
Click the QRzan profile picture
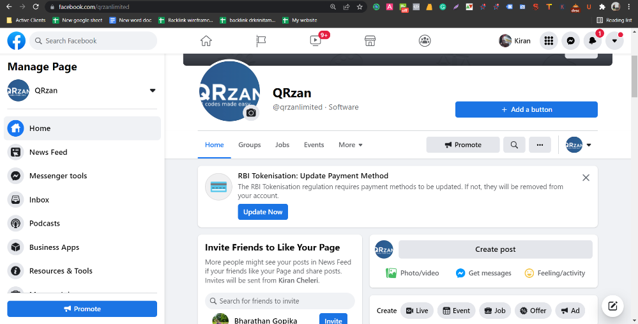(229, 90)
